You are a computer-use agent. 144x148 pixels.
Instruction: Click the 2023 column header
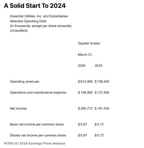[98, 66]
